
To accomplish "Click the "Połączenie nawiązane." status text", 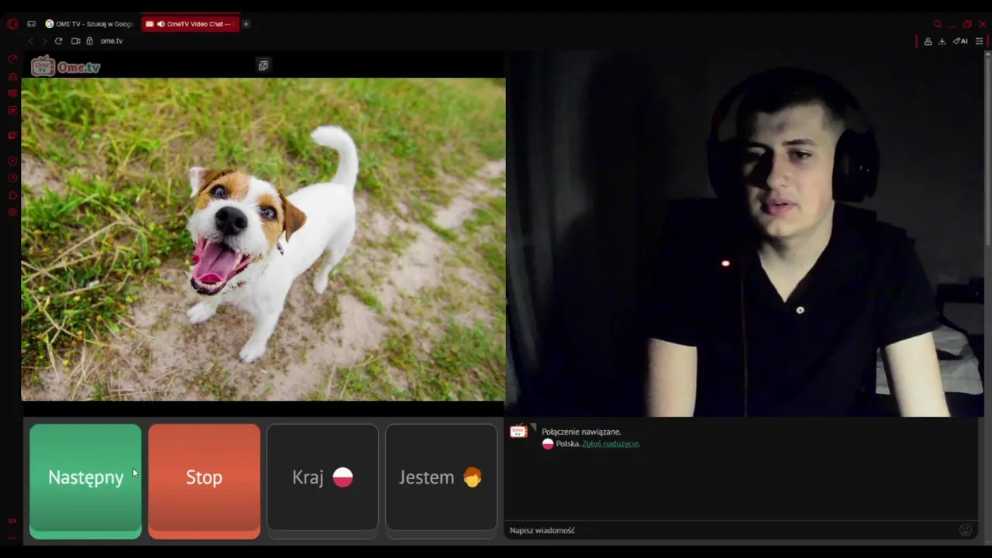I will [581, 432].
